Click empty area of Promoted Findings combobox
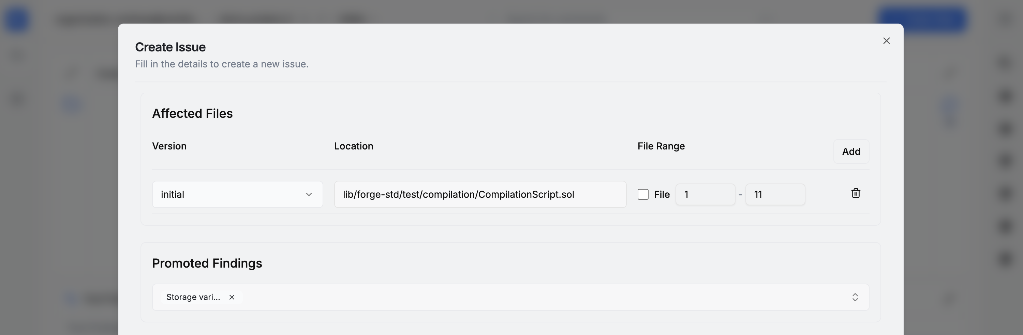Viewport: 1023px width, 335px height. [516, 297]
